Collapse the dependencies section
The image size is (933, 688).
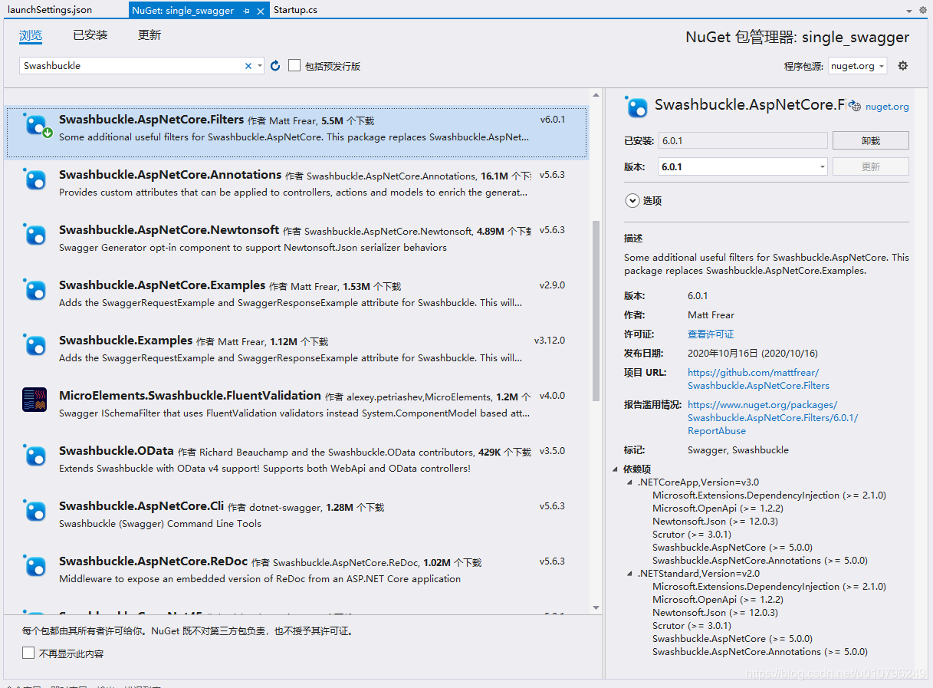coord(615,469)
